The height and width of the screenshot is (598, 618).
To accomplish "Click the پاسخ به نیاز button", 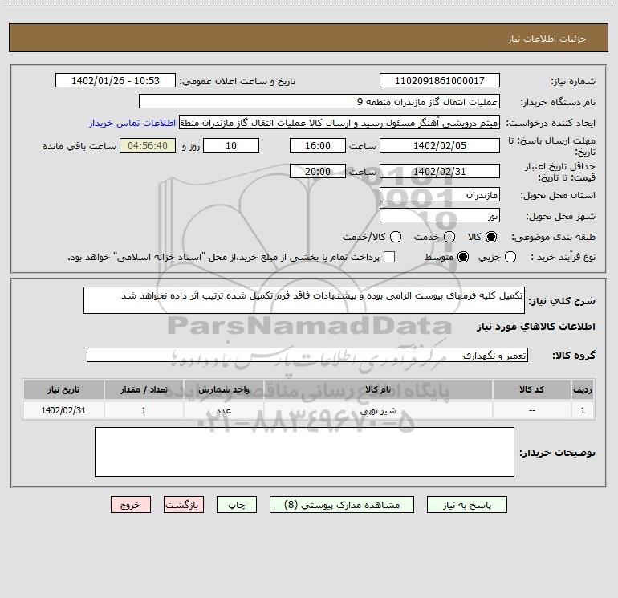I will pyautogui.click(x=466, y=505).
